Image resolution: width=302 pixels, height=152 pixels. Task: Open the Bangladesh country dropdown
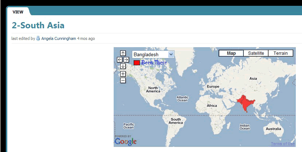coord(153,54)
